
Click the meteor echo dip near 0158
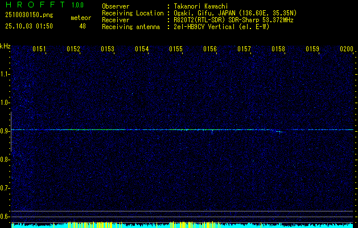(x=278, y=132)
